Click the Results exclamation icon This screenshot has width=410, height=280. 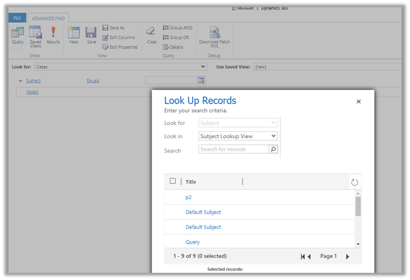tap(53, 33)
